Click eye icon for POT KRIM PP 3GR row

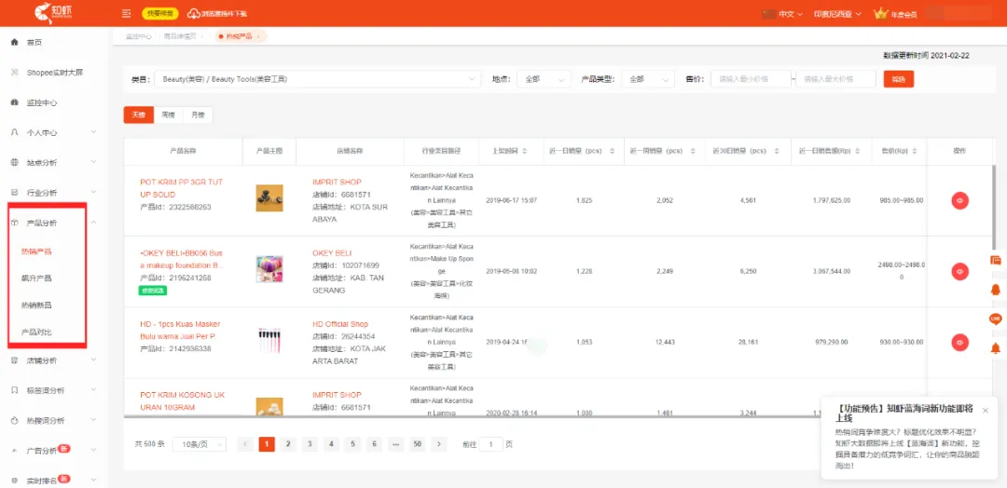959,200
